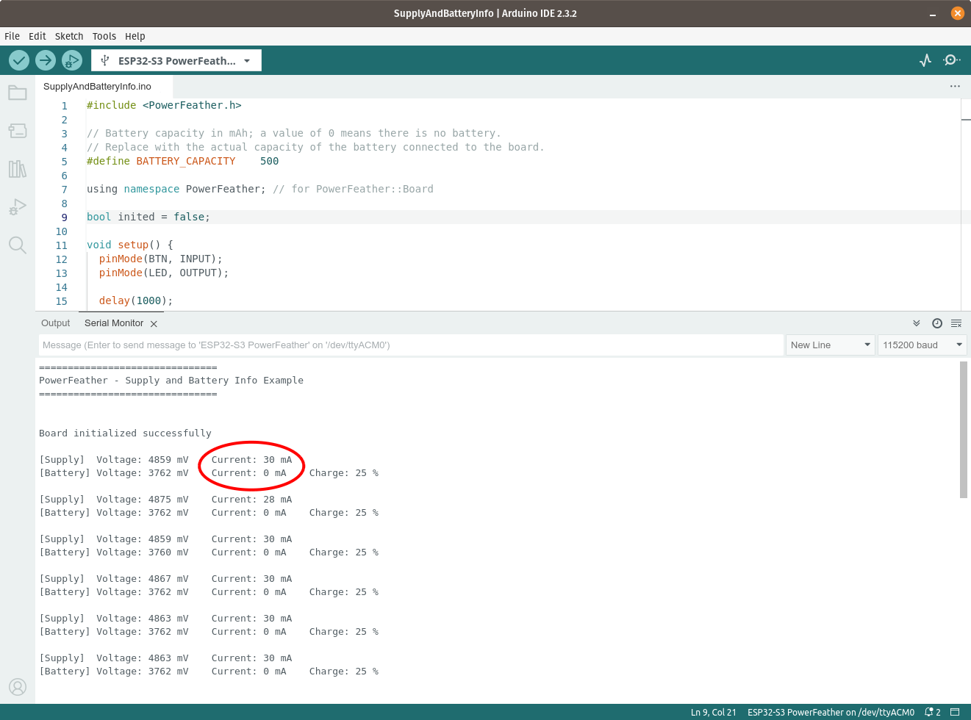971x720 pixels.
Task: Switch to the Output tab
Action: [55, 323]
